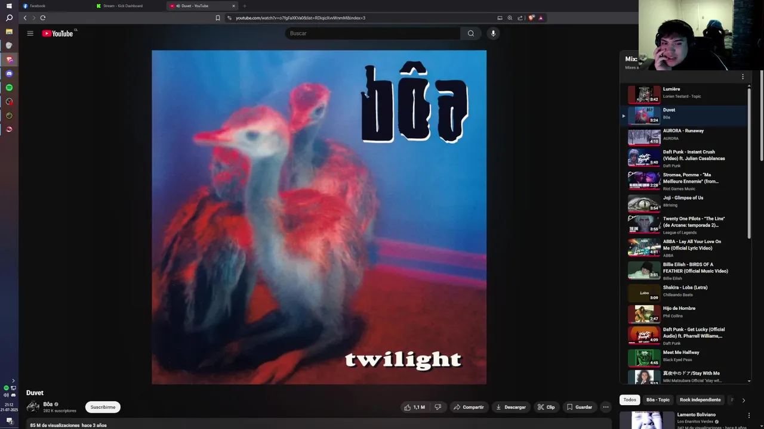
Task: Click the Guardar button
Action: click(580, 407)
